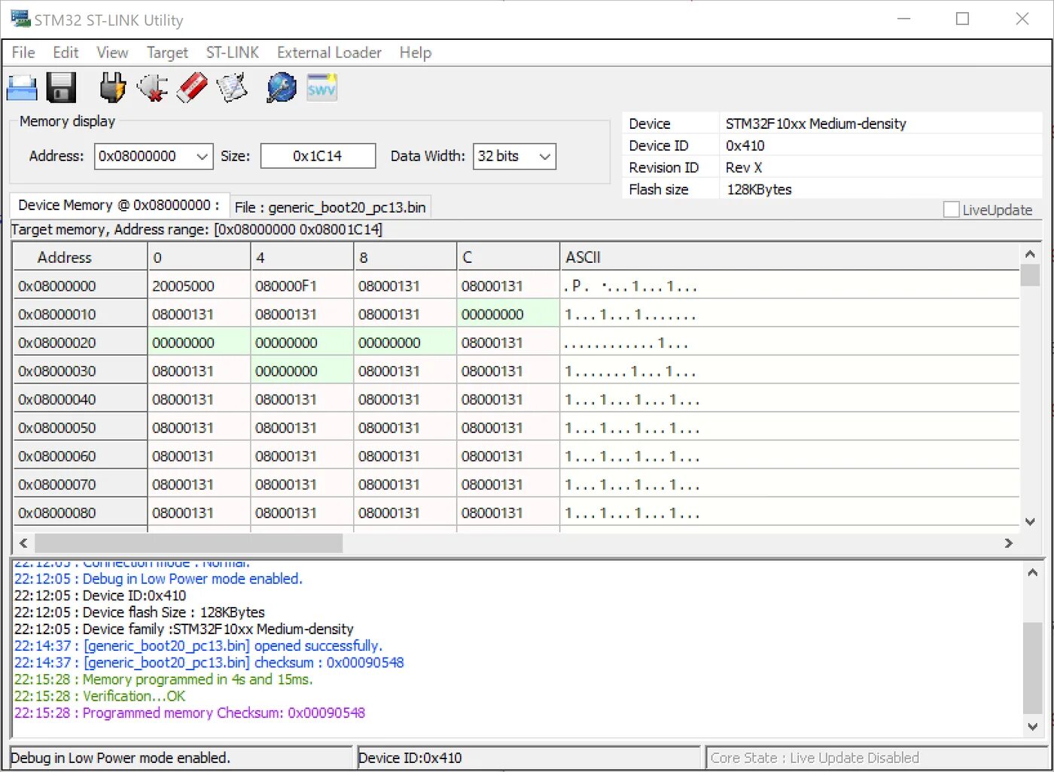Open the Help menu
This screenshot has height=772, width=1054.
coord(416,53)
